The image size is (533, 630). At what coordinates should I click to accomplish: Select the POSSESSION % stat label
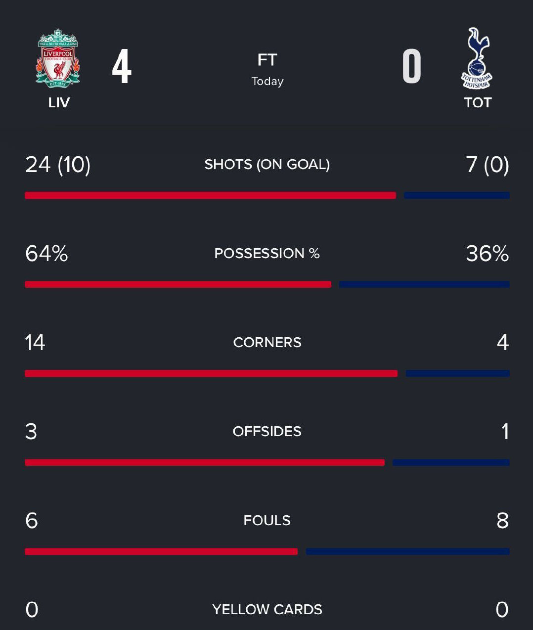(267, 253)
